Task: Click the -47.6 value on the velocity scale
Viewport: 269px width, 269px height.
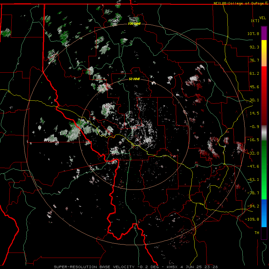Action: (x=253, y=166)
